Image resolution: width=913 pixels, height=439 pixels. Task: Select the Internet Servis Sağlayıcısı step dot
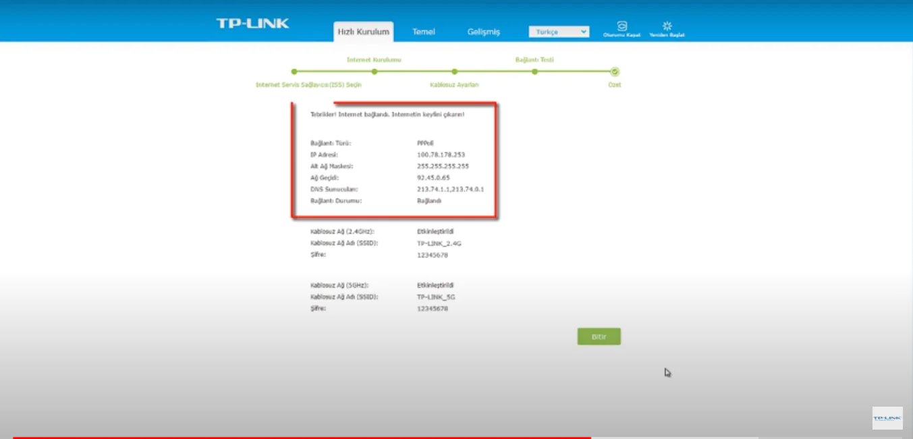(294, 71)
